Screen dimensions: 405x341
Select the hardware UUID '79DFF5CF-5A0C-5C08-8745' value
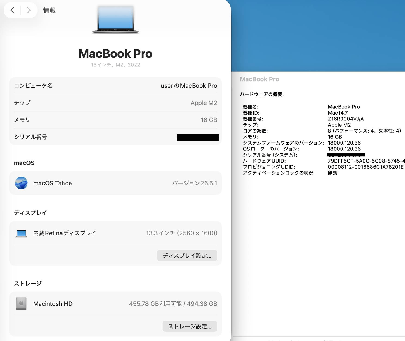click(x=366, y=161)
